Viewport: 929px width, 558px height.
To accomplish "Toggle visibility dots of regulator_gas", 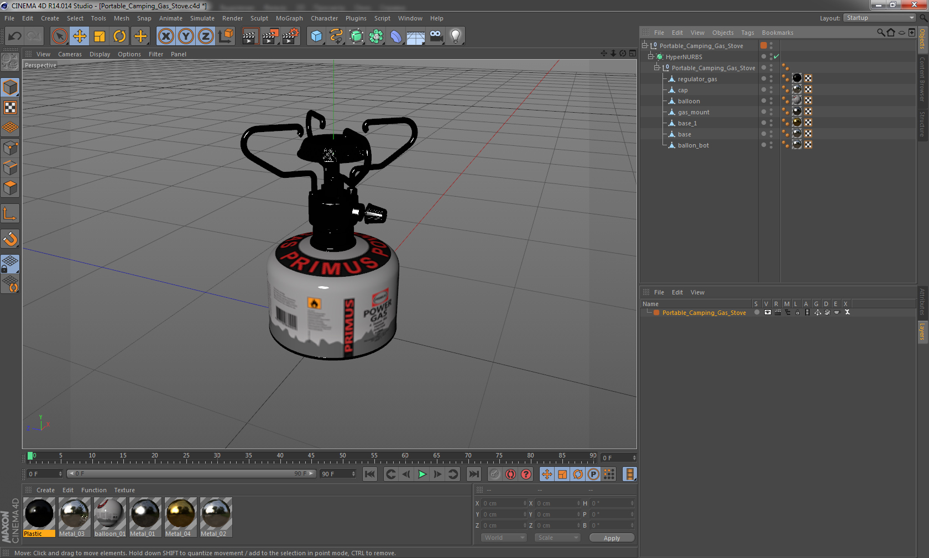I will (x=771, y=79).
